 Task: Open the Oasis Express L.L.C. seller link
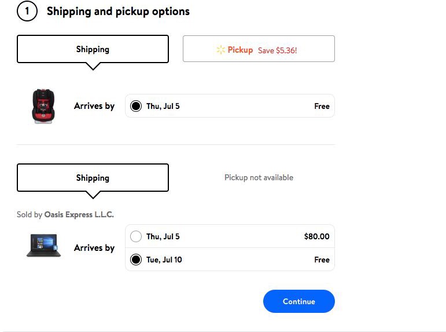point(79,214)
